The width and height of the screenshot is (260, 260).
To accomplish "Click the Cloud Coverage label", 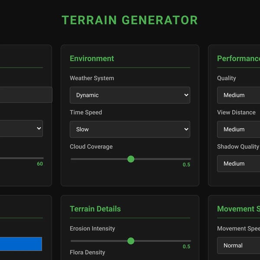I will (x=91, y=146).
